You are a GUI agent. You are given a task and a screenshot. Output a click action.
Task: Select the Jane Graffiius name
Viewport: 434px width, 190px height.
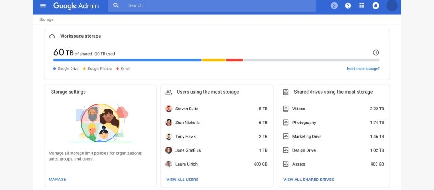188,150
